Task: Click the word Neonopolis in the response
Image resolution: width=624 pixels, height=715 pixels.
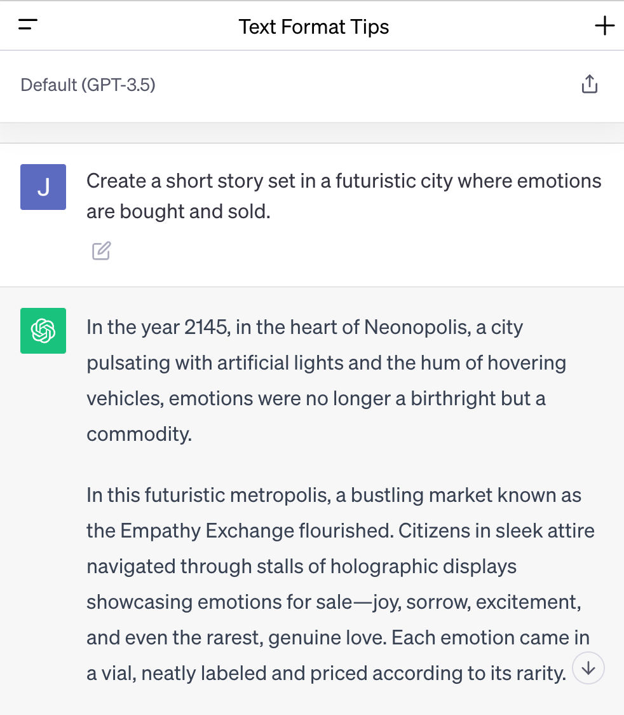Action: click(417, 327)
